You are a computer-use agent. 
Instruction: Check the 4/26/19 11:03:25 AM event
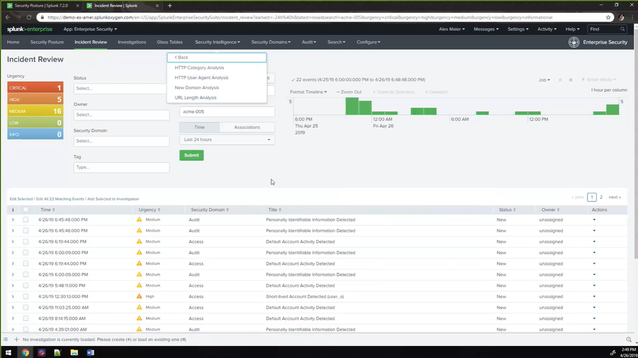pos(26,307)
